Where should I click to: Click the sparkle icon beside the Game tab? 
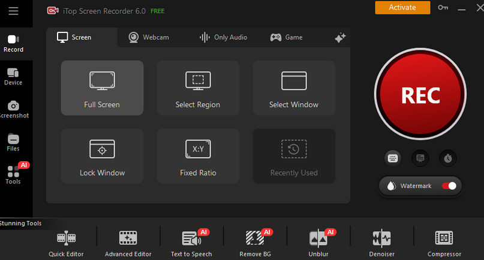tap(340, 38)
